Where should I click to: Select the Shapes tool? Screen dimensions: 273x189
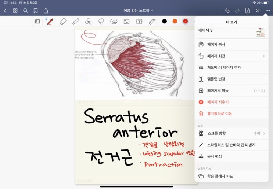(x=88, y=22)
